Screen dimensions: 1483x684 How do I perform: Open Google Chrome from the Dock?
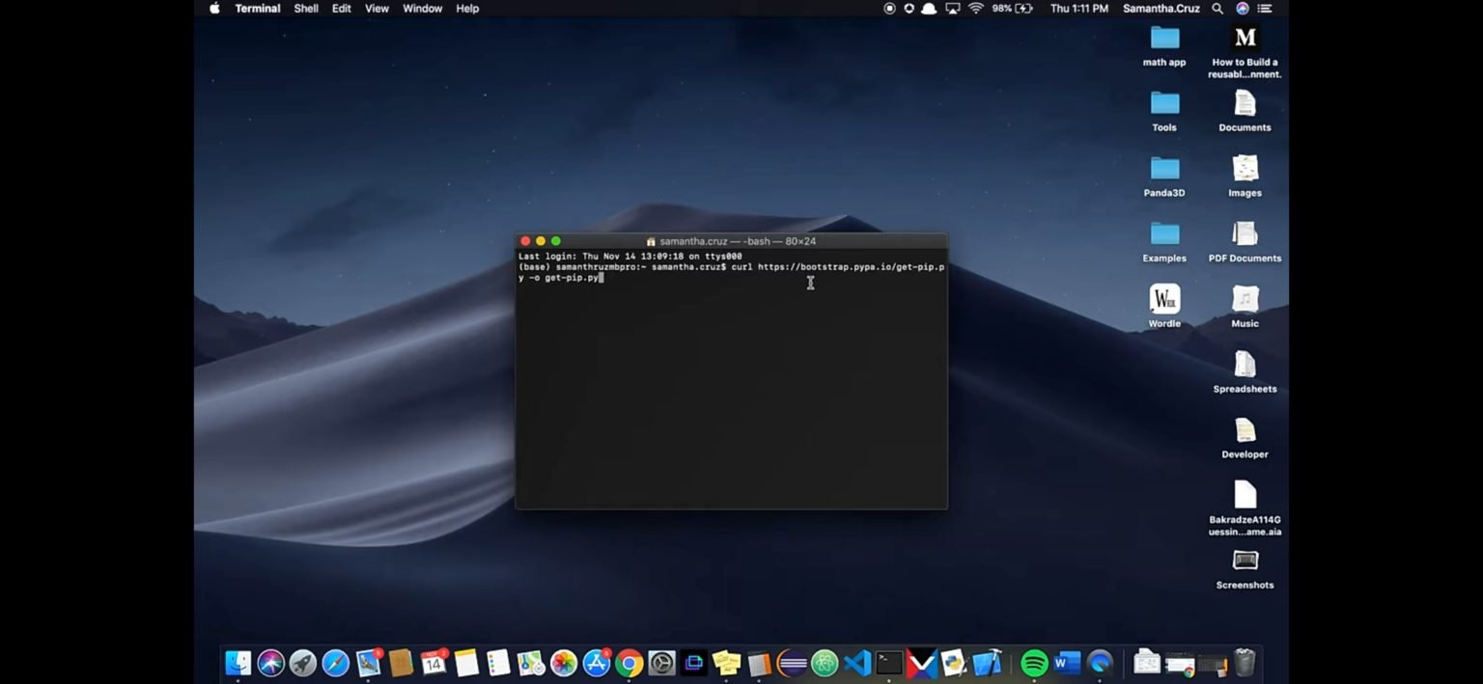click(628, 664)
